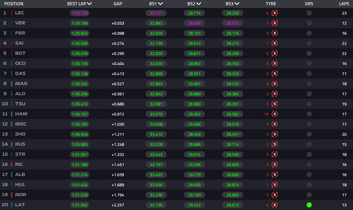
Task: Open the BS3 column dropdown chevron
Action: (237, 4)
